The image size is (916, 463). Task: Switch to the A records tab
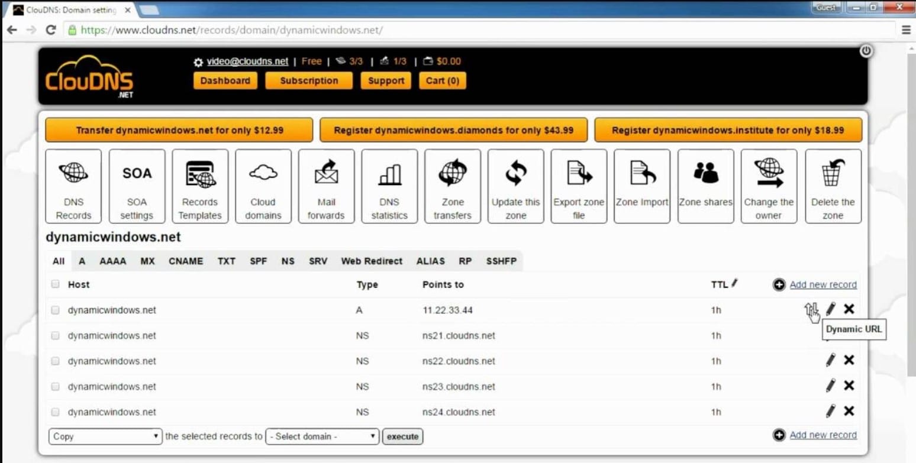pyautogui.click(x=82, y=261)
